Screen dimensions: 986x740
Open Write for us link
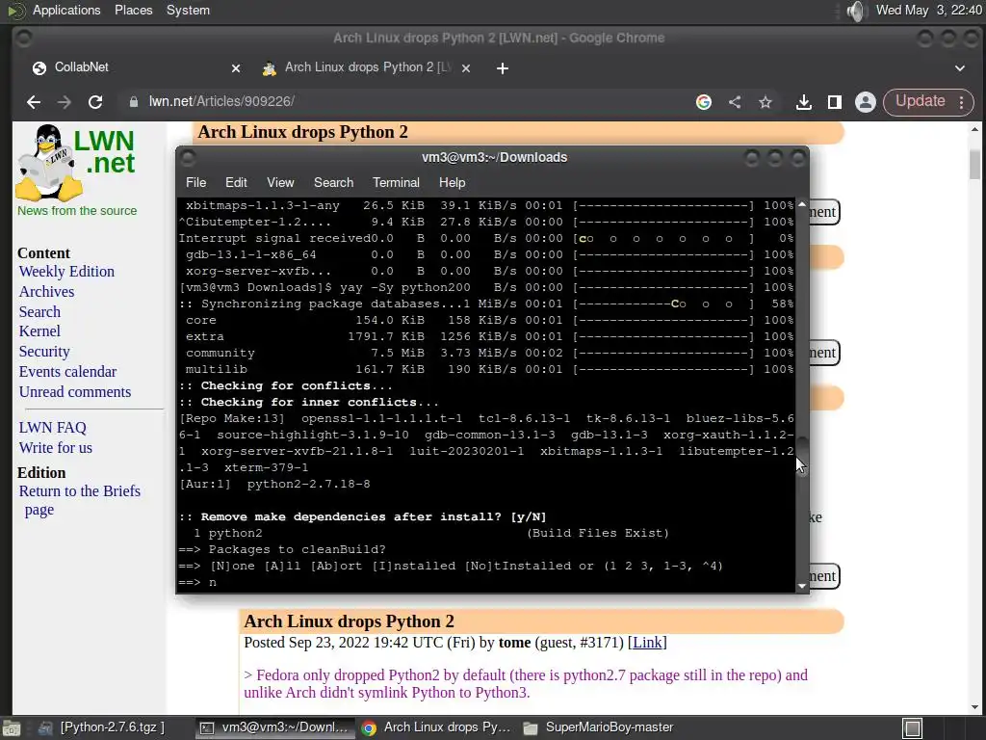tap(55, 448)
